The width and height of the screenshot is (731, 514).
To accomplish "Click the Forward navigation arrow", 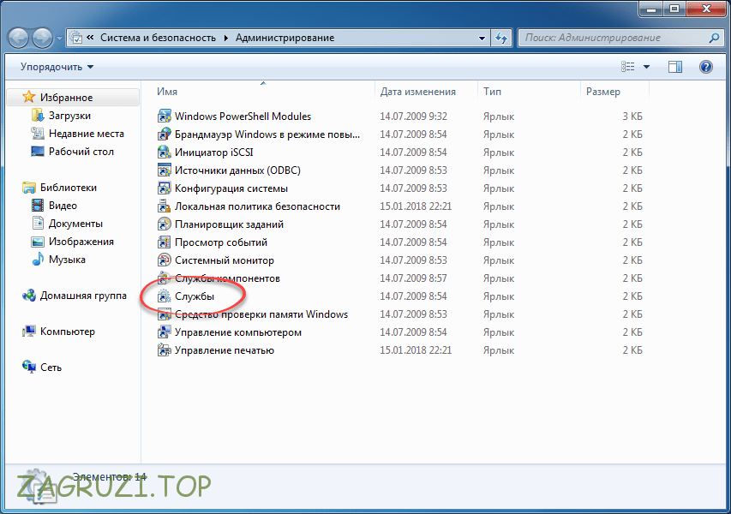I will (43, 38).
